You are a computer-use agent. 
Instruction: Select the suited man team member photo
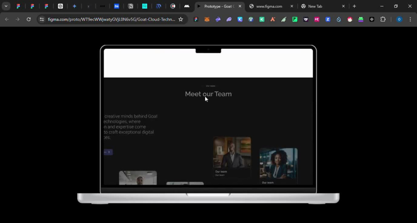pos(232,152)
